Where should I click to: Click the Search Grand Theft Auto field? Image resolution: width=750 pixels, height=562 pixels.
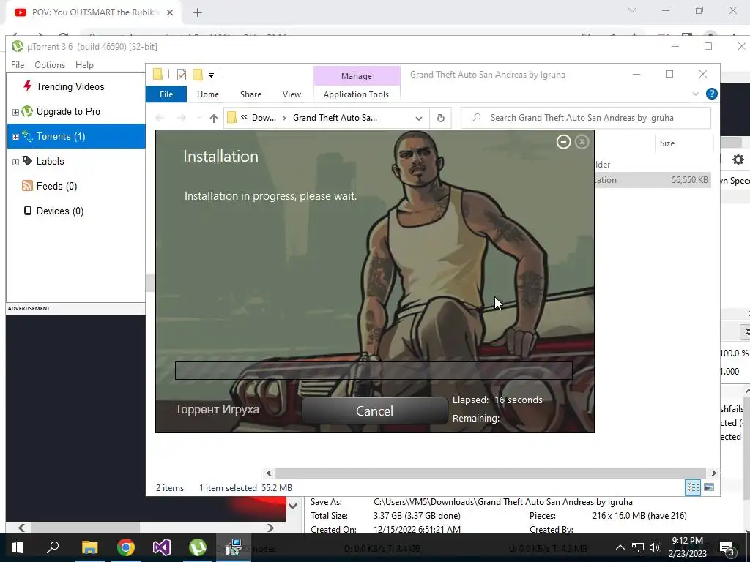[585, 118]
